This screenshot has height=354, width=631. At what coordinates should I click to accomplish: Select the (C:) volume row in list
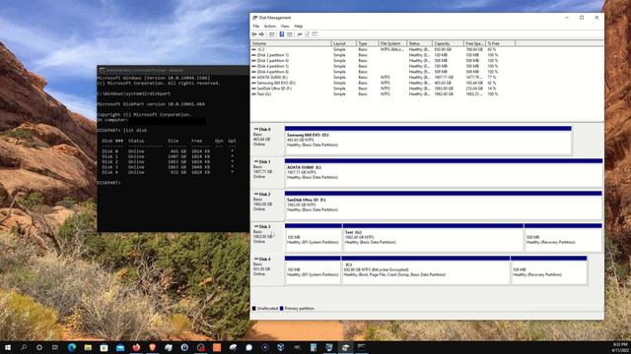tap(375, 49)
